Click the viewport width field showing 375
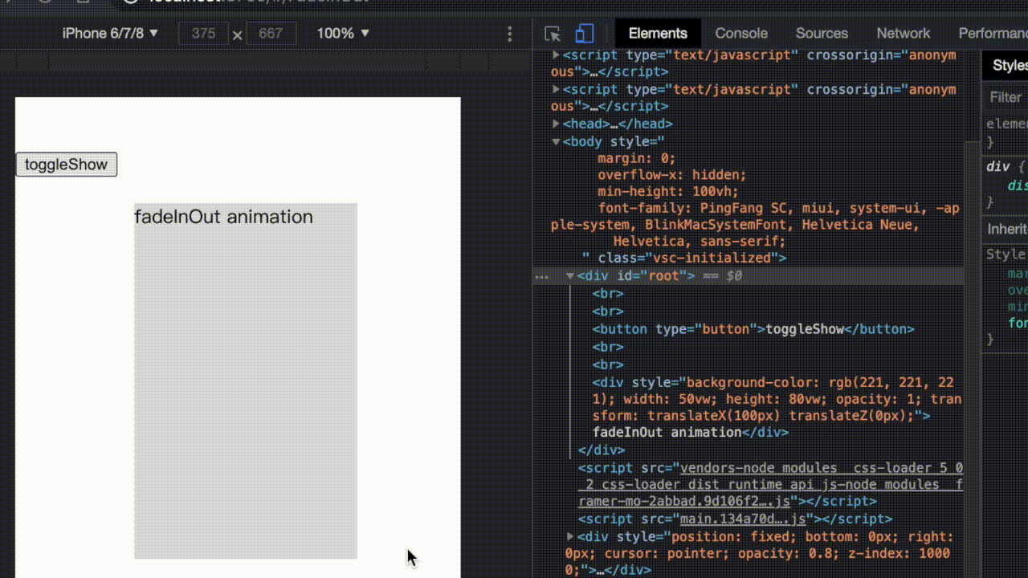The width and height of the screenshot is (1028, 578). 203,34
